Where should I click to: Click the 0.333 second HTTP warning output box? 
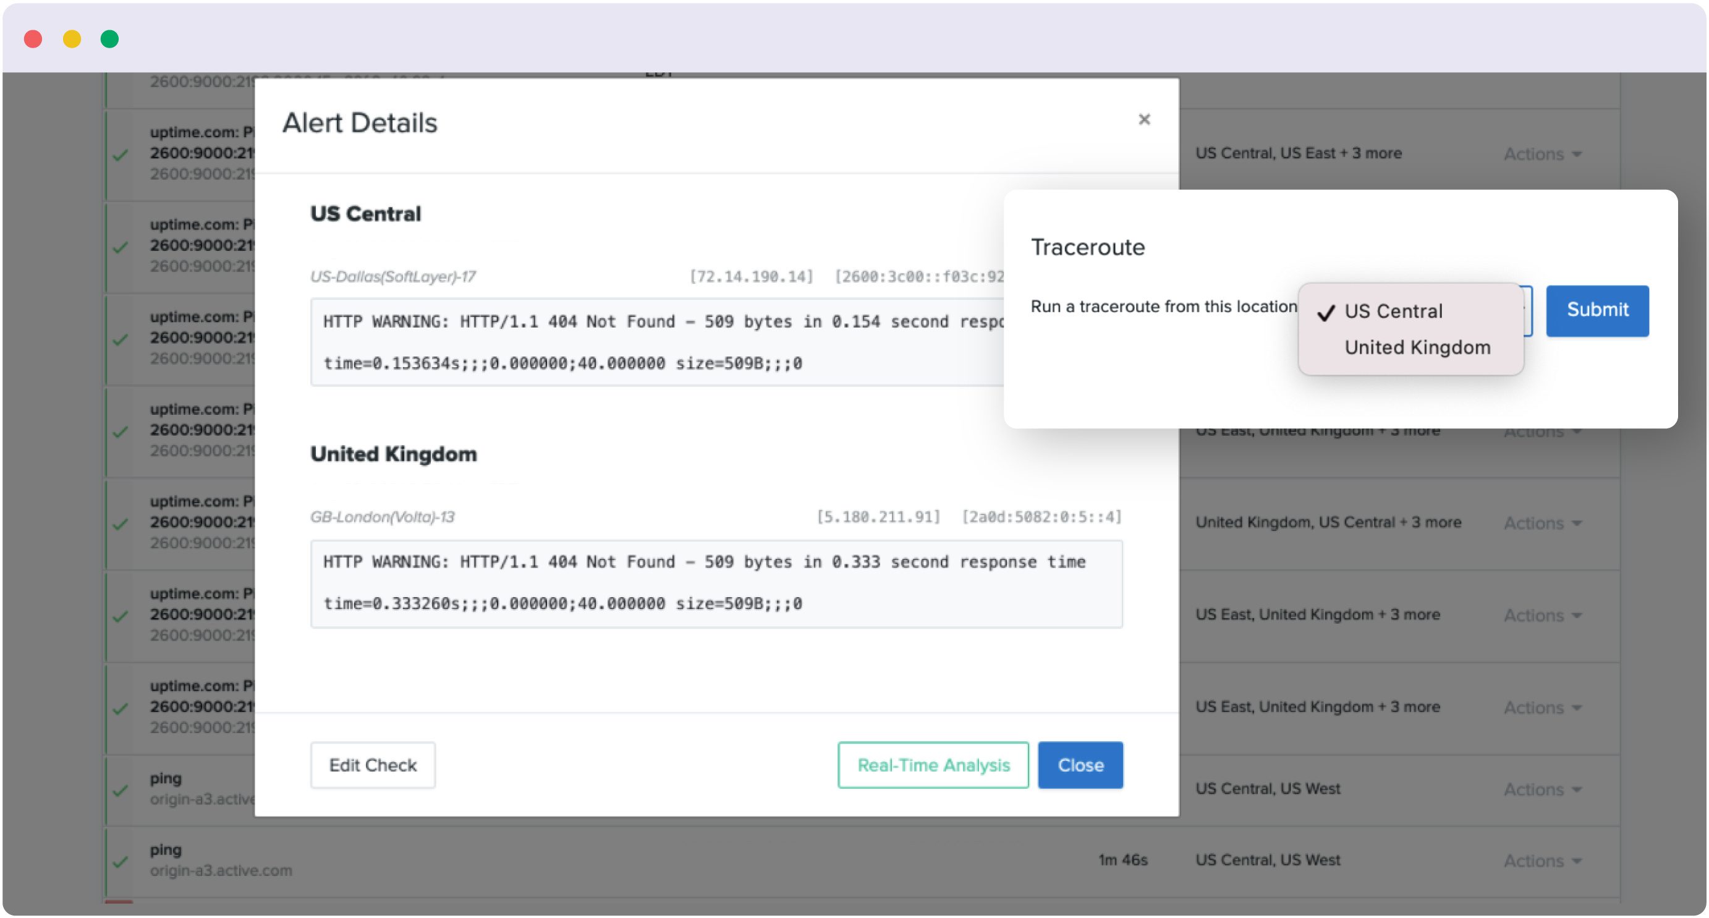click(716, 584)
